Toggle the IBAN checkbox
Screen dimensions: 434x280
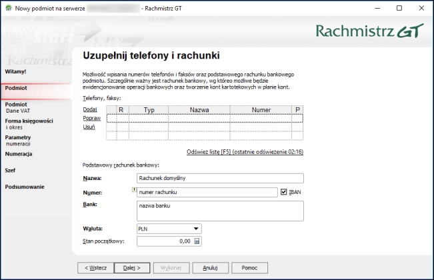tap(284, 192)
